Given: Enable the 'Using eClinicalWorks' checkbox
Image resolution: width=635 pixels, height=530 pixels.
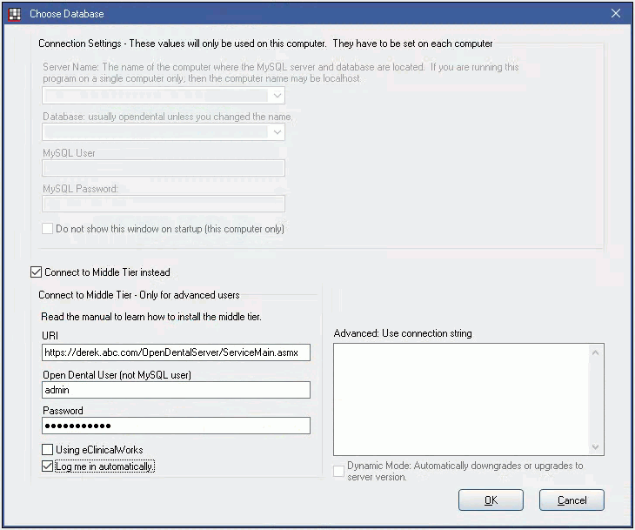Looking at the screenshot, I should [48, 450].
